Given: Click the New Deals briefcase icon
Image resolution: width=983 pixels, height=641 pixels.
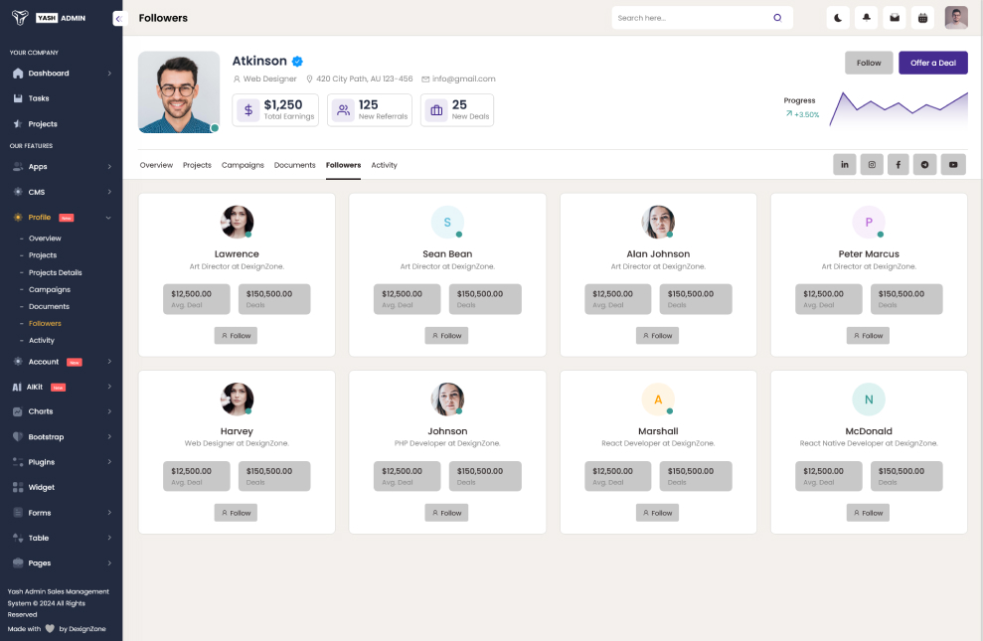Looking at the screenshot, I should 436,110.
